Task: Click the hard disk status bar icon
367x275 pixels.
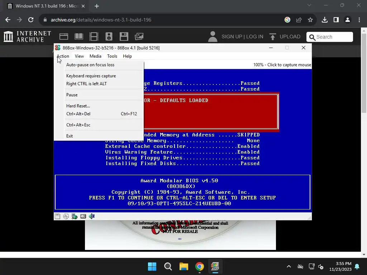Action: (x=83, y=216)
